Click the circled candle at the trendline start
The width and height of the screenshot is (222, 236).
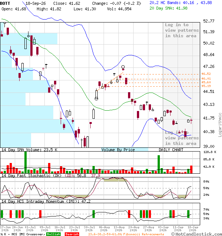tap(96, 98)
